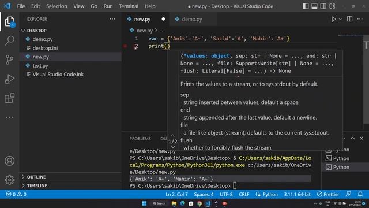Click new.py in the breadcrumb
The height and width of the screenshot is (208, 369).
(144, 31)
